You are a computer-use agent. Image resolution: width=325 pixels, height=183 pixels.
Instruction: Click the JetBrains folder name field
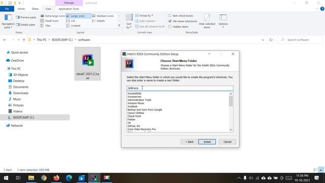pyautogui.click(x=180, y=88)
